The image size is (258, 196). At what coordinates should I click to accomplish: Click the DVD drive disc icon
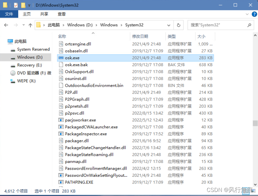[x=13, y=73]
